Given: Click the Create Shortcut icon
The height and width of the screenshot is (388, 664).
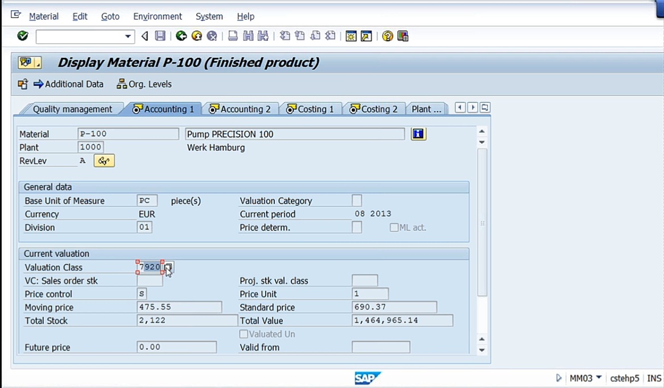Looking at the screenshot, I should [x=366, y=36].
